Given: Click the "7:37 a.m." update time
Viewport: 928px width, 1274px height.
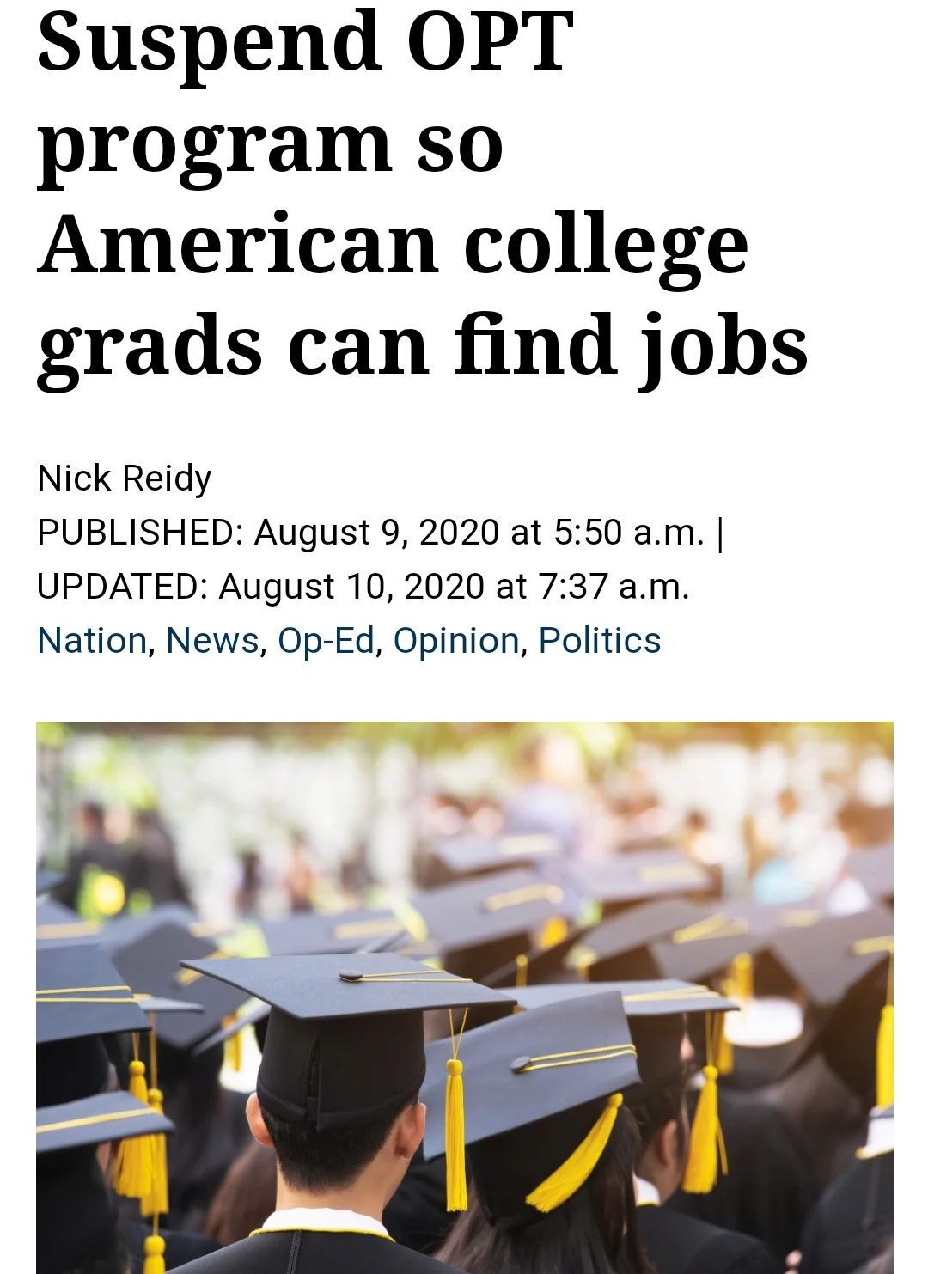Looking at the screenshot, I should click(614, 587).
